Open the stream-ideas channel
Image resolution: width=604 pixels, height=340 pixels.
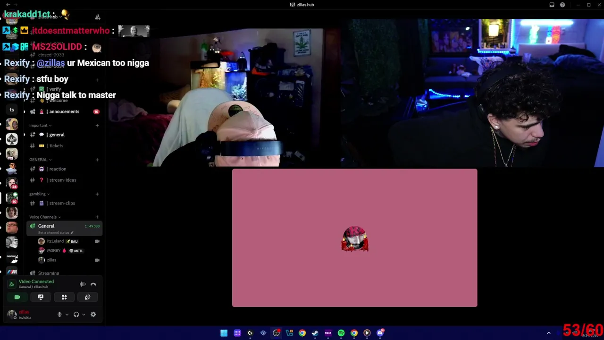pyautogui.click(x=64, y=180)
